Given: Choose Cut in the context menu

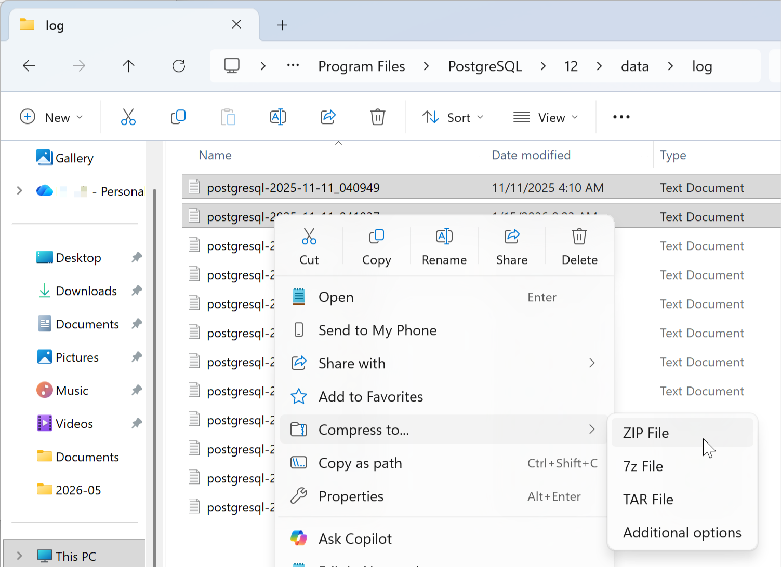Looking at the screenshot, I should point(309,246).
